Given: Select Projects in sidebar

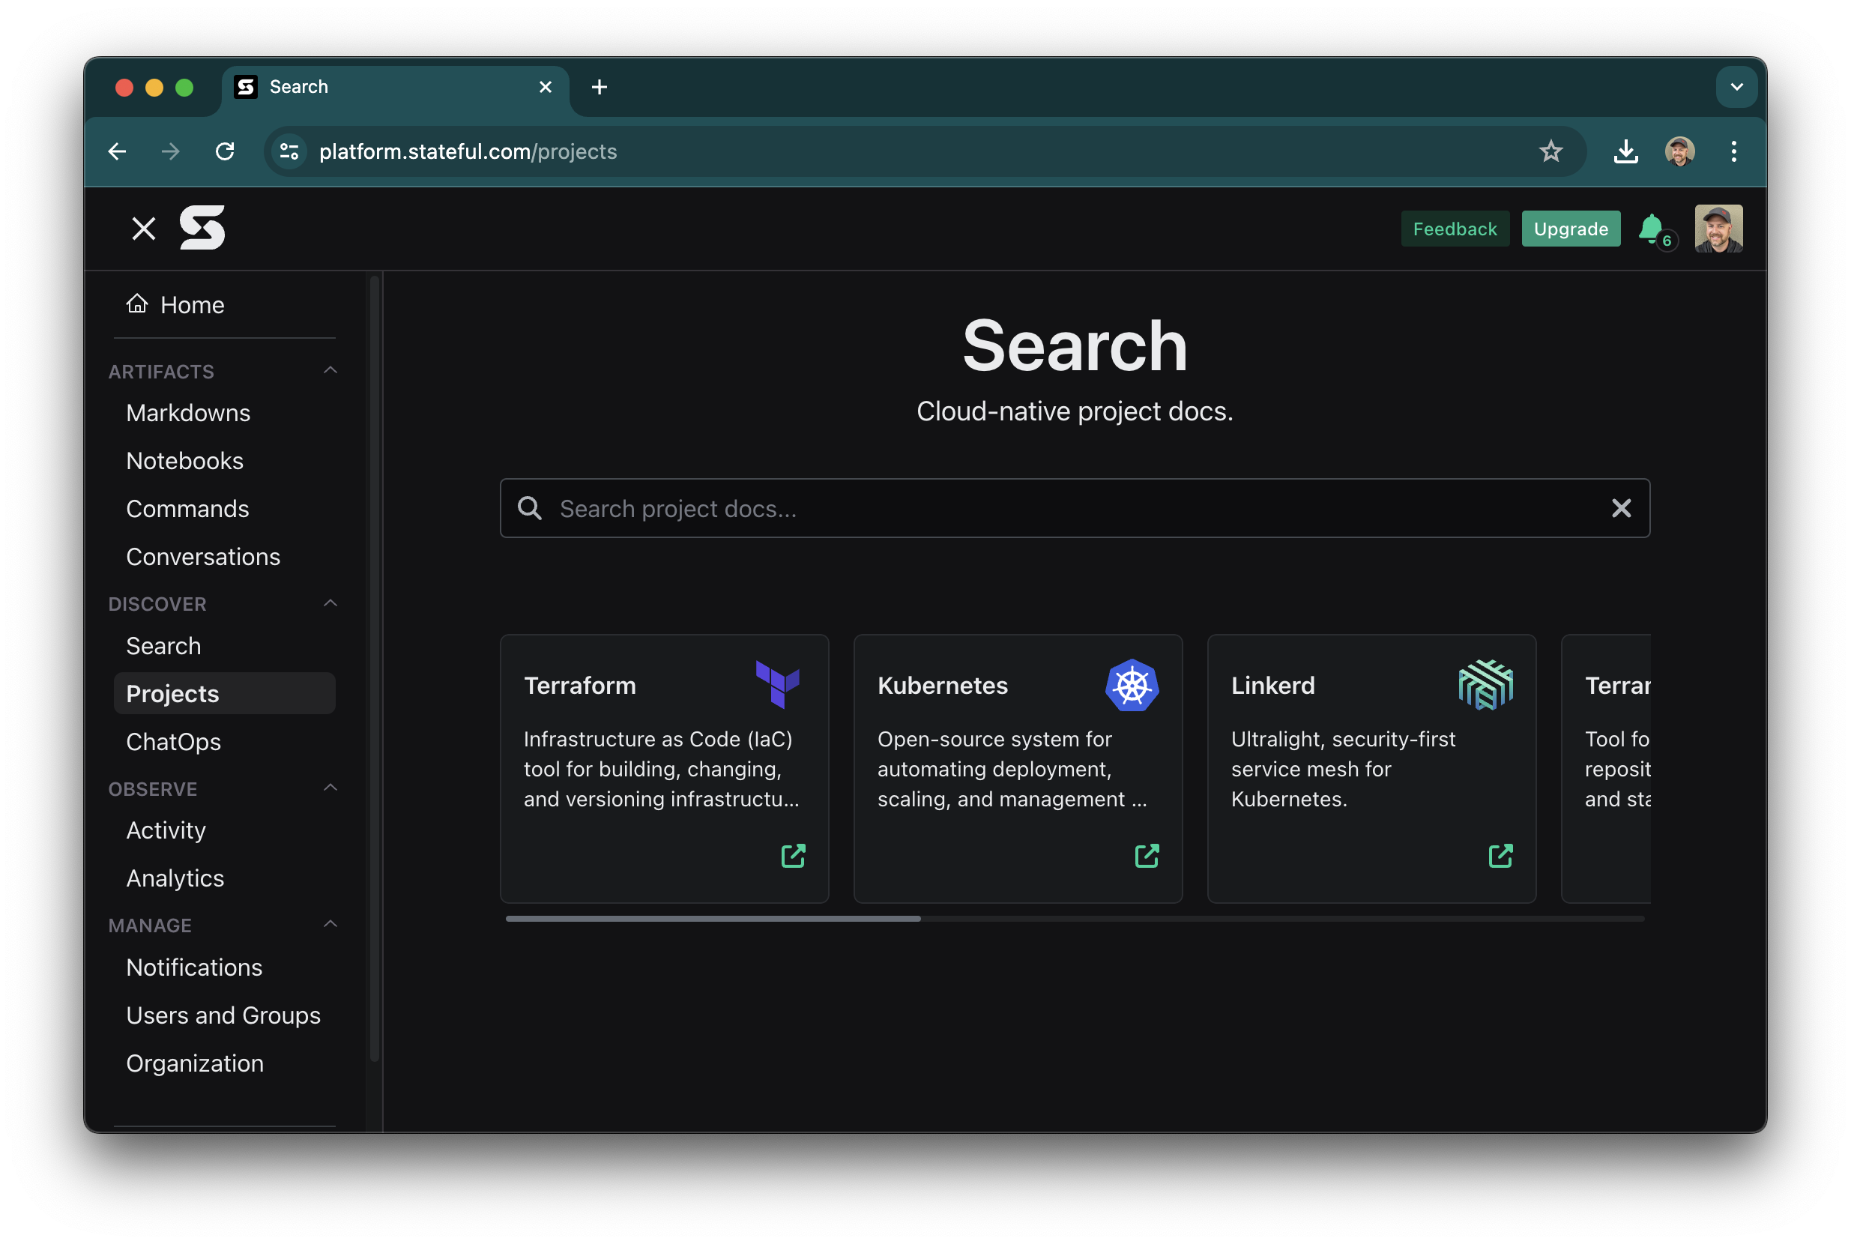Looking at the screenshot, I should tap(225, 693).
